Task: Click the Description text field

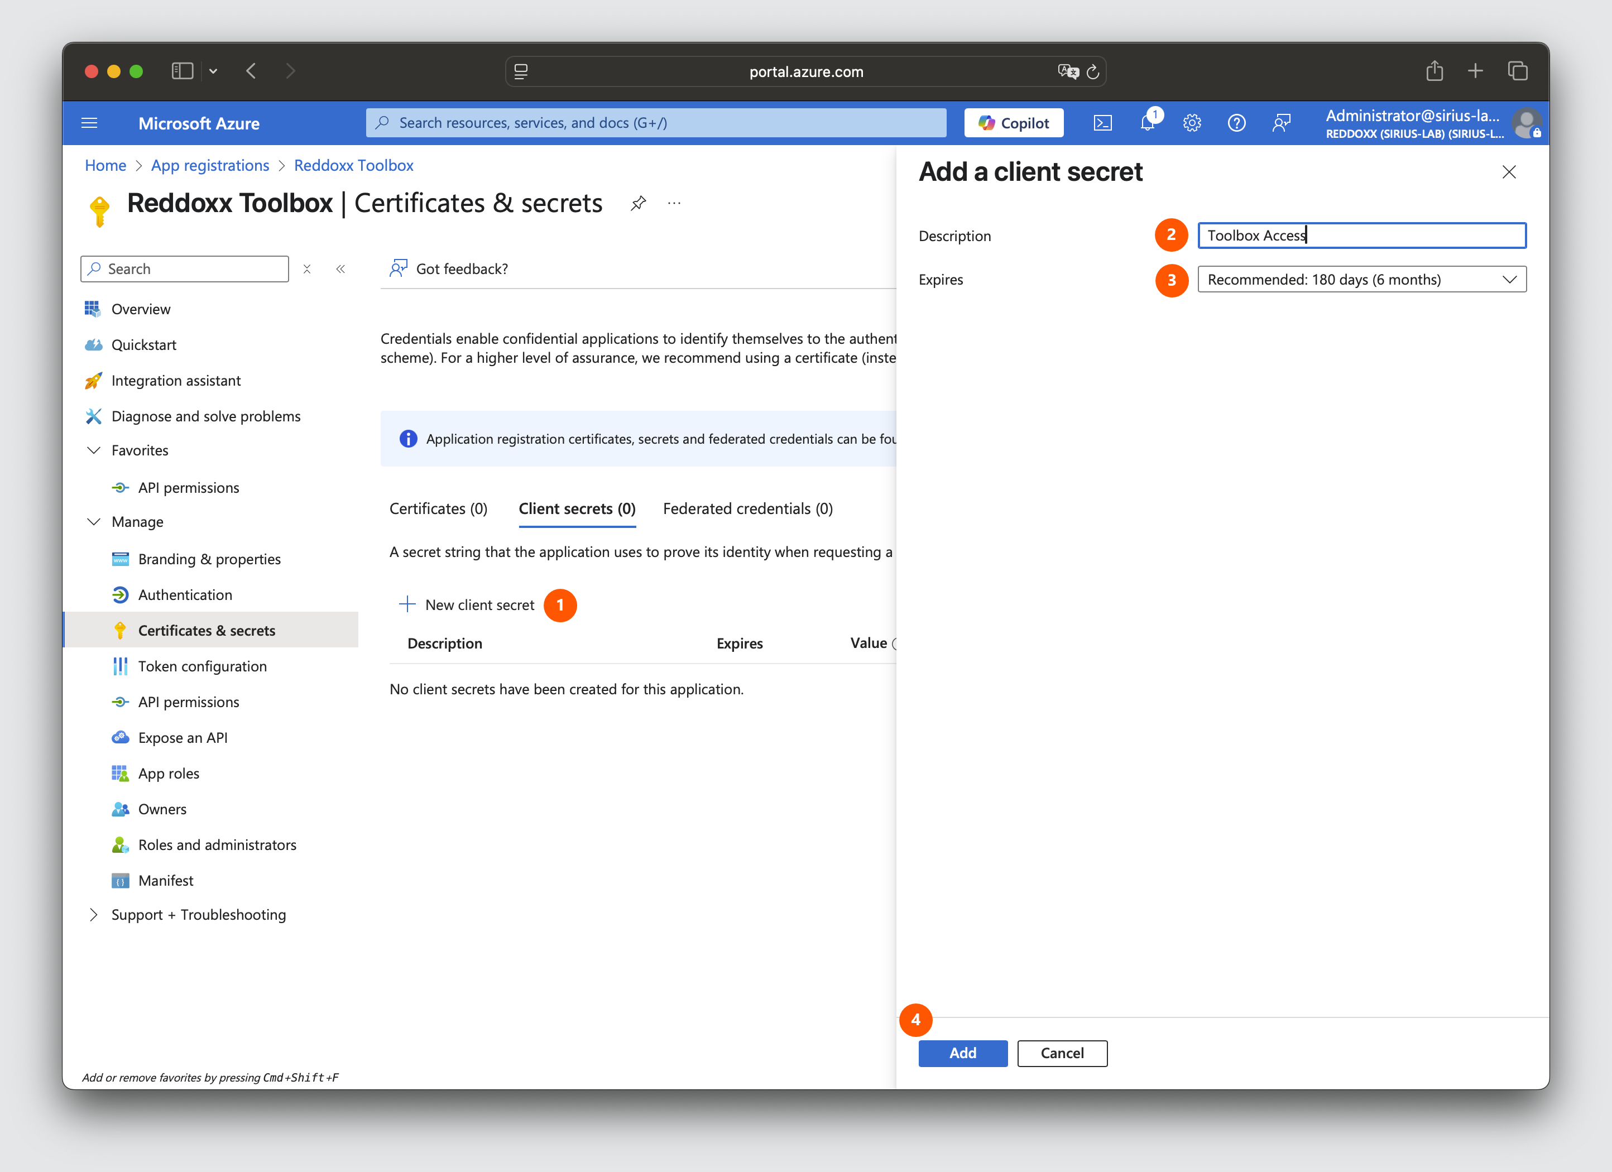Action: [x=1361, y=236]
